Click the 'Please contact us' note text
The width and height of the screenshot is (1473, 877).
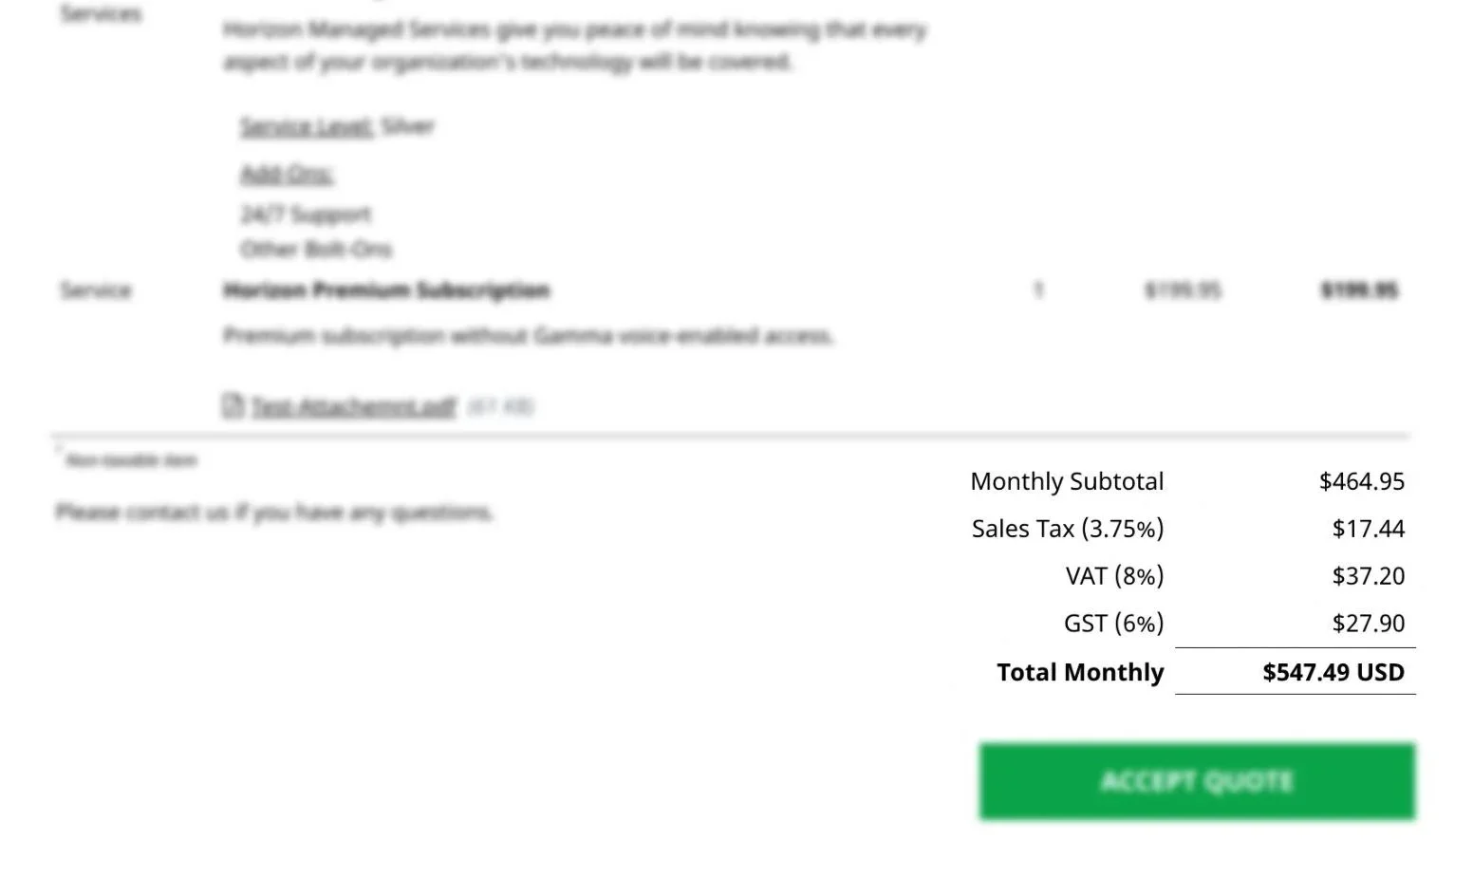274,513
